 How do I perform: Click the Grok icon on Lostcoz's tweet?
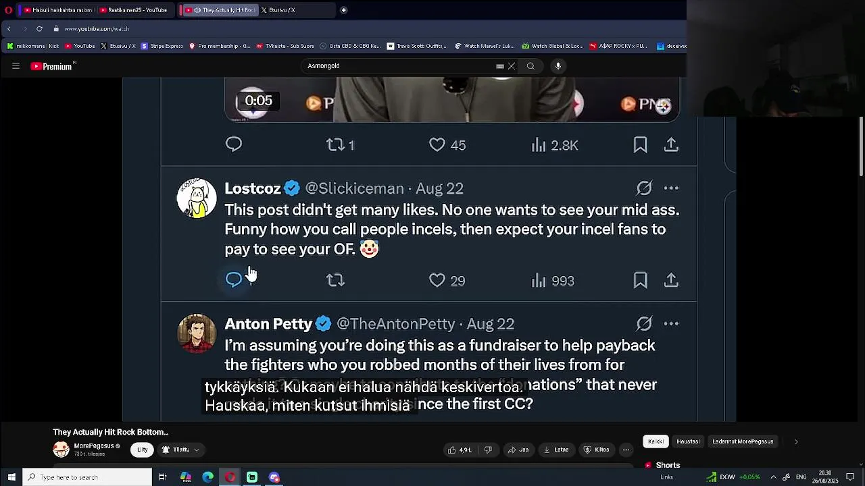point(644,188)
